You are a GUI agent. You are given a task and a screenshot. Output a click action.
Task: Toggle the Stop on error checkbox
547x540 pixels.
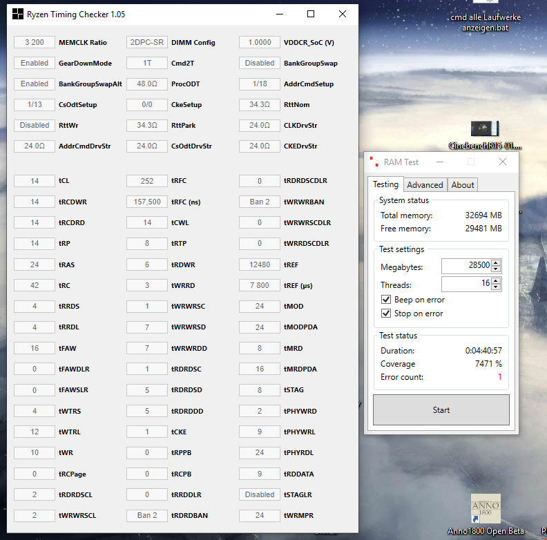pos(386,314)
